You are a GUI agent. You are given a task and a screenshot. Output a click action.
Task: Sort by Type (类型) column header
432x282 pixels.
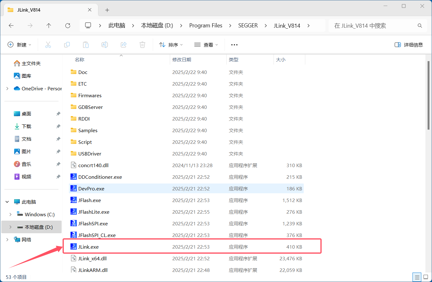[x=234, y=59]
